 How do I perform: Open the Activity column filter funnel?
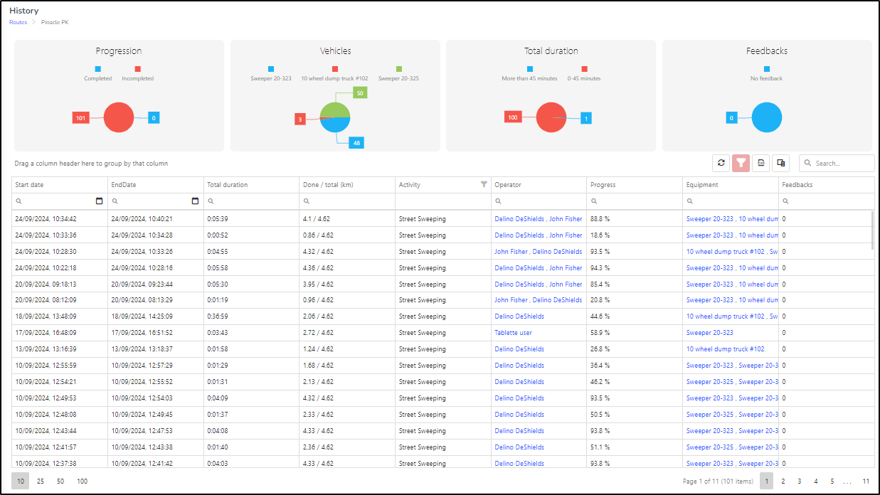coord(484,184)
